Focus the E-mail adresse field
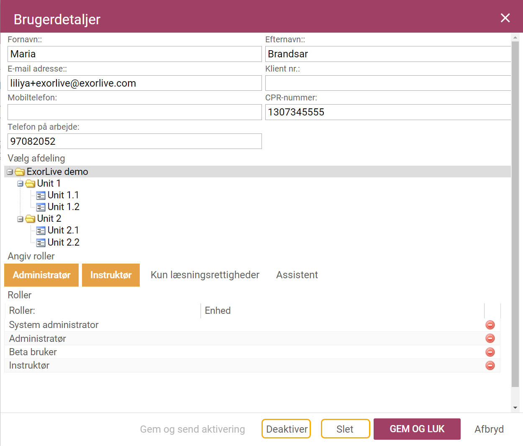This screenshot has height=446, width=523. point(135,83)
